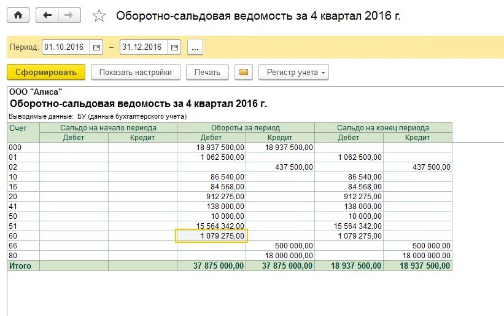Screen dimensions: 504x316
Task: Click the Сформировать button
Action: [x=46, y=72]
